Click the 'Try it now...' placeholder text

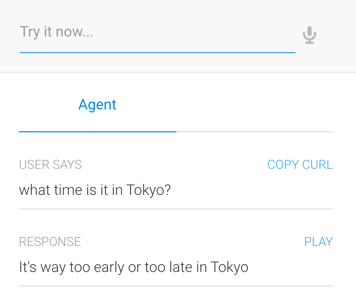tap(56, 32)
